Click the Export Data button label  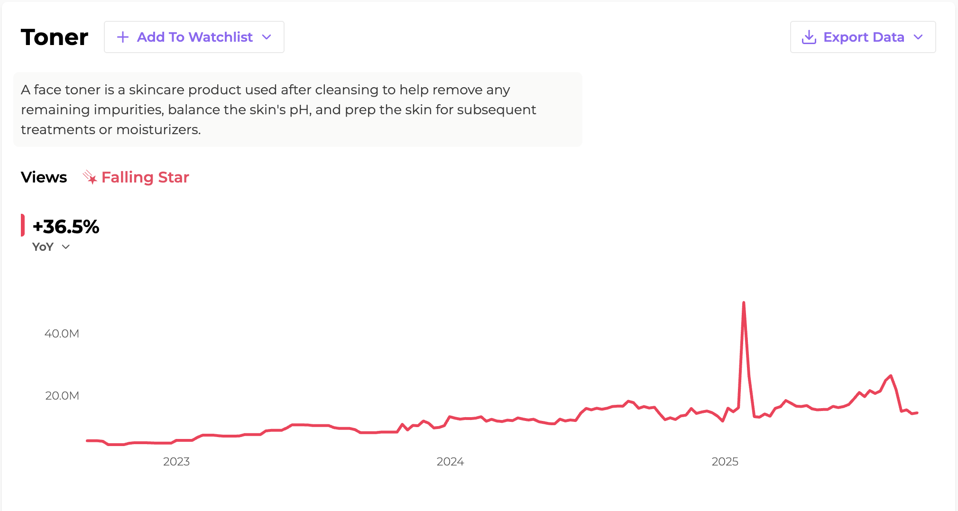click(x=864, y=37)
